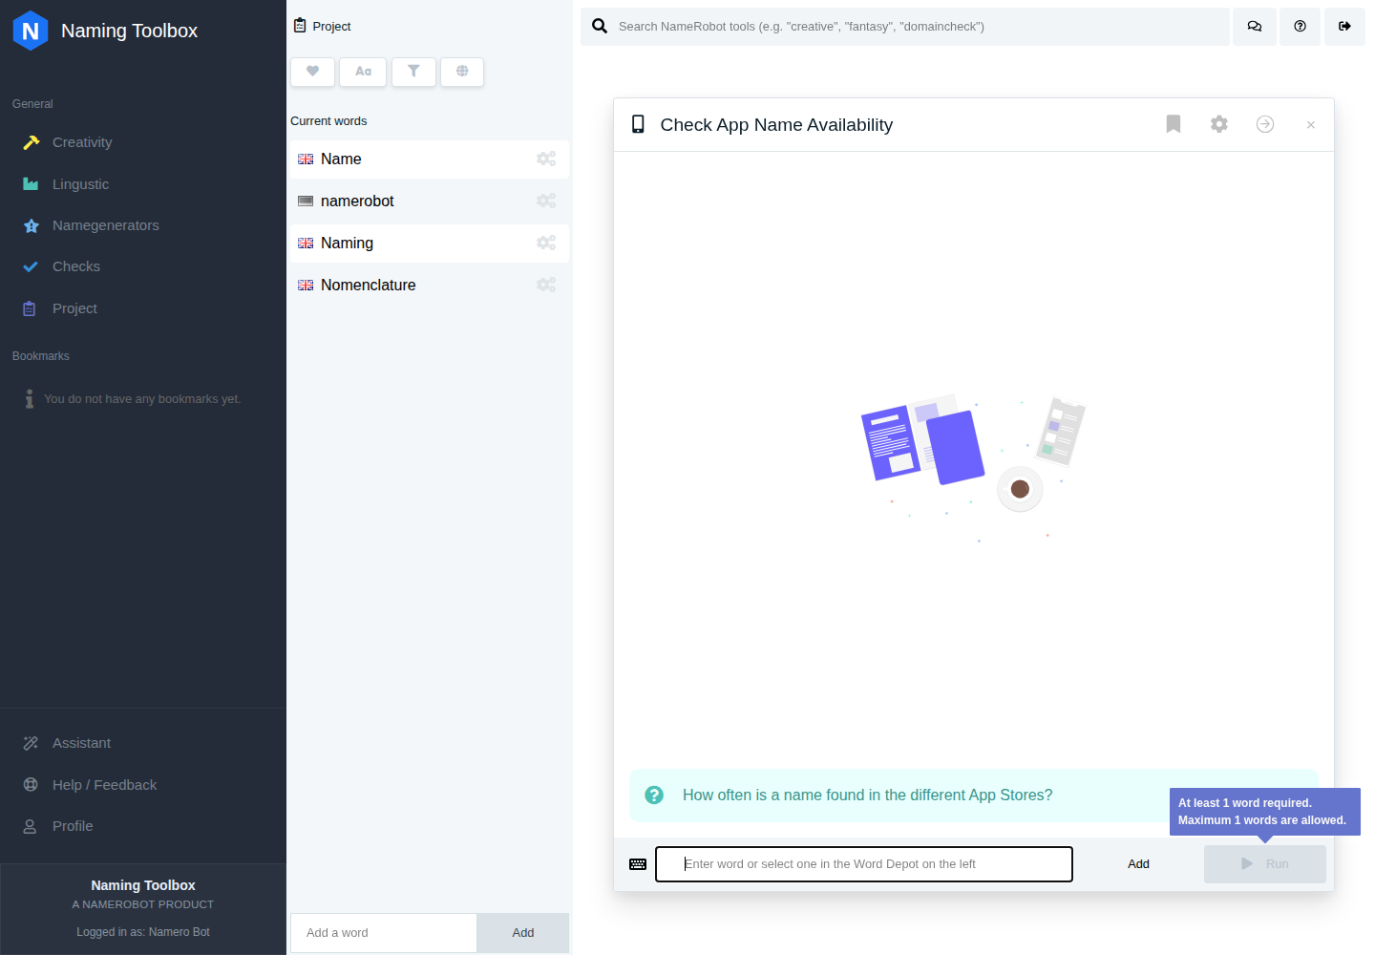This screenshot has width=1375, height=955.
Task: Close the Check App Name Availability panel
Action: click(x=1311, y=125)
